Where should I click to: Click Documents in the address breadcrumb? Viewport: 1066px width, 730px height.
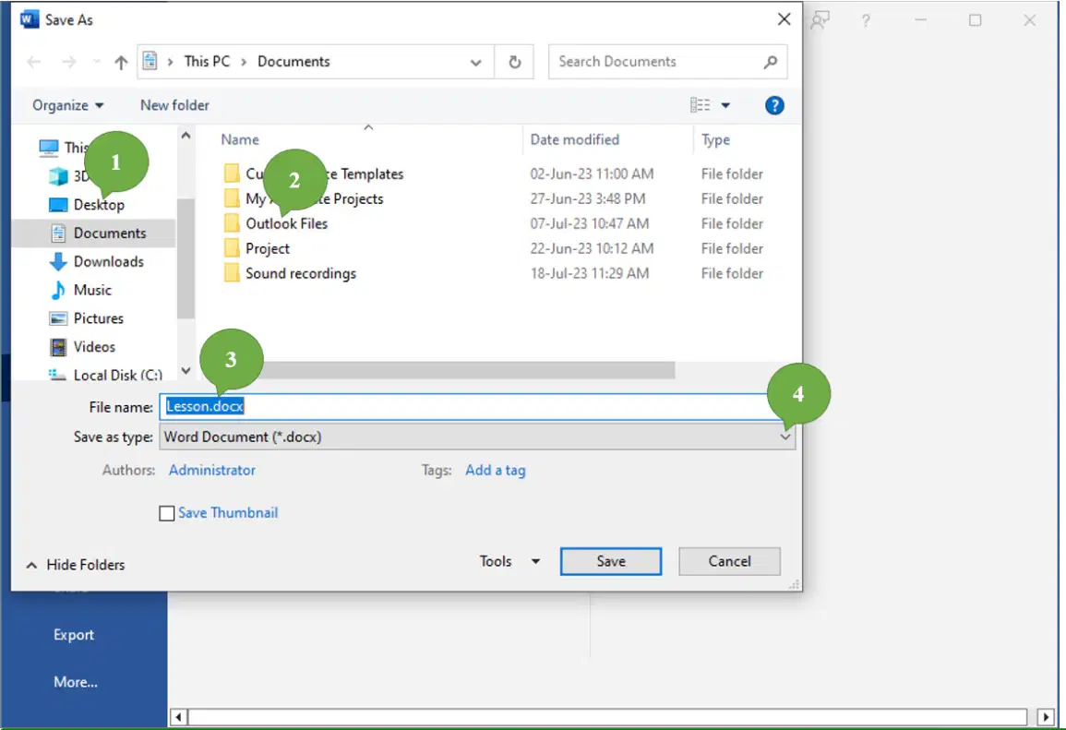pyautogui.click(x=293, y=62)
